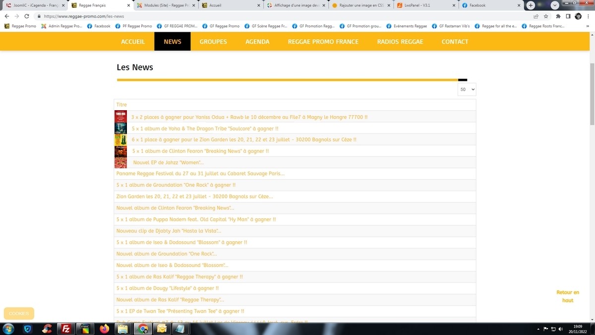Show hidden system tray icons
The height and width of the screenshot is (335, 595).
click(538, 329)
